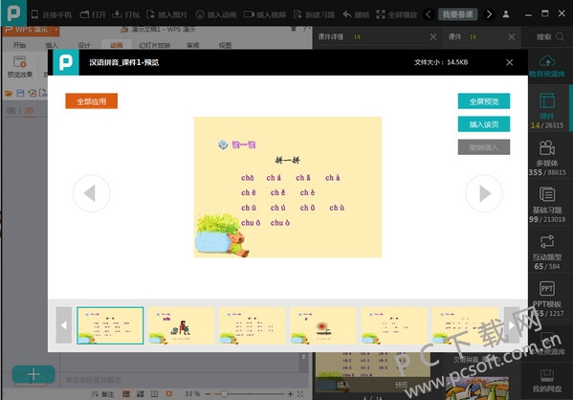Click 新建习题 in top toolbar

click(x=314, y=14)
